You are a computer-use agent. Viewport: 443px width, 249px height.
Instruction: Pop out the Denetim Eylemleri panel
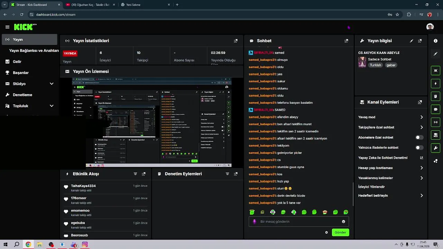pyautogui.click(x=236, y=174)
